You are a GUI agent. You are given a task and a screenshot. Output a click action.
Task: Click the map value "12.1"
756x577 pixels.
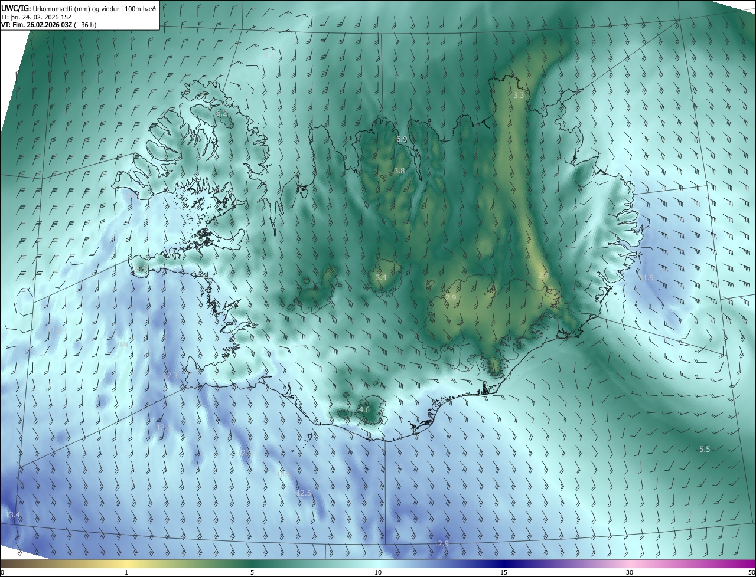164,428
